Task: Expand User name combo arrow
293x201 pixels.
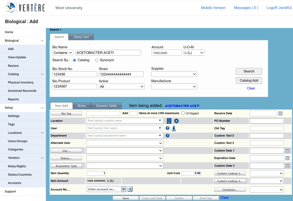Action: [160, 128]
